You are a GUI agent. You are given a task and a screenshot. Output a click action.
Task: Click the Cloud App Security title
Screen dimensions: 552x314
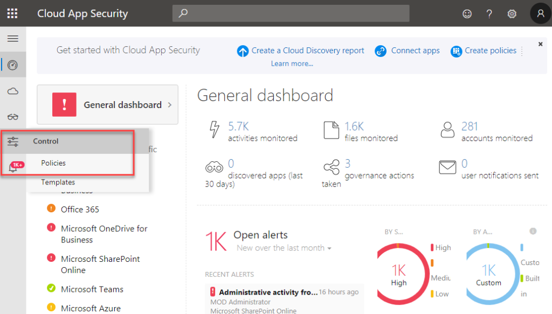pyautogui.click(x=82, y=13)
